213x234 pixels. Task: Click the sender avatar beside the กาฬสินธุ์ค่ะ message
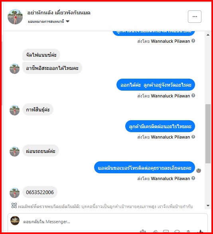15,110
